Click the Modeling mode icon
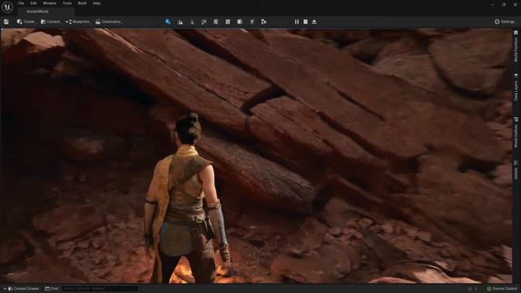This screenshot has height=293, width=521. pyautogui.click(x=216, y=22)
